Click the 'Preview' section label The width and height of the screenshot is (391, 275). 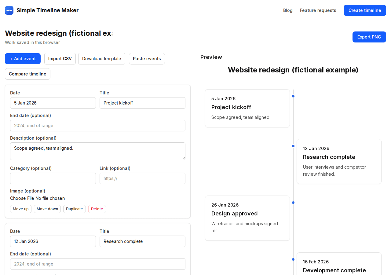point(211,57)
